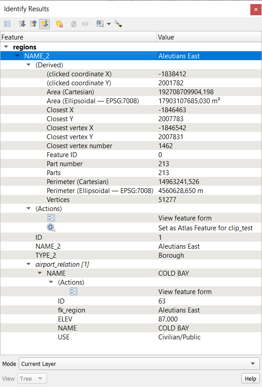Click the Collapse Tree toolbar icon

click(x=33, y=24)
